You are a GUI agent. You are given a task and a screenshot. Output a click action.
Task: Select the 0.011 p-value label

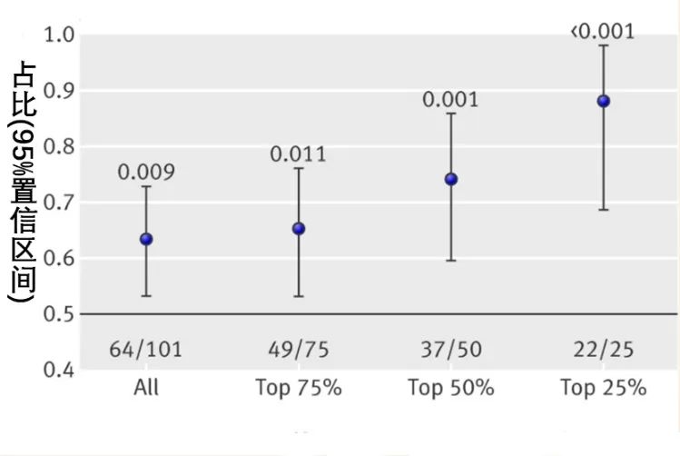pyautogui.click(x=298, y=154)
